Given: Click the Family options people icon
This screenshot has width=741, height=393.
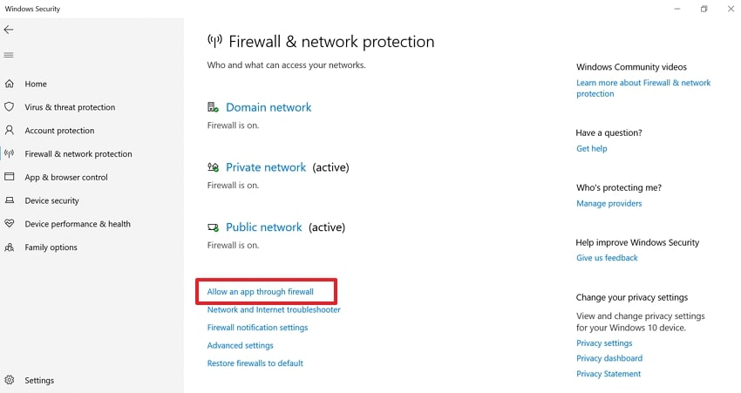Looking at the screenshot, I should 10,247.
